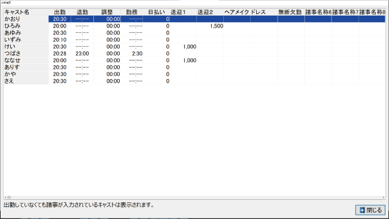Image resolution: width=389 pixels, height=219 pixels.
Task: Click the arrow icon on 閉じる button
Action: (x=362, y=210)
